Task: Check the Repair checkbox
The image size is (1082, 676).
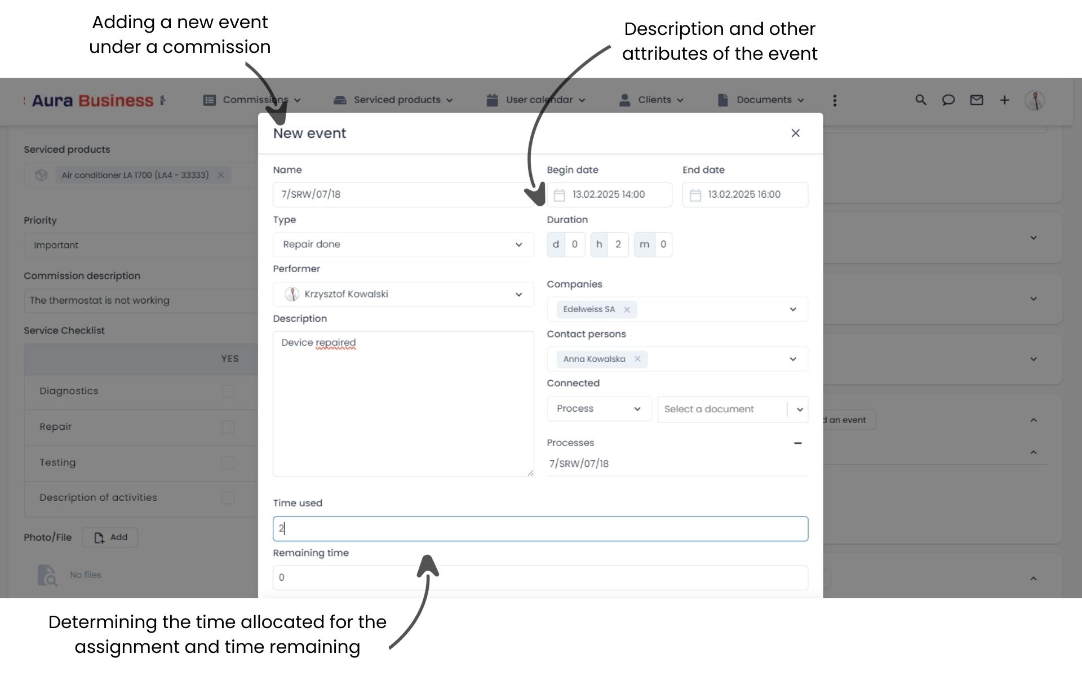Action: (227, 427)
